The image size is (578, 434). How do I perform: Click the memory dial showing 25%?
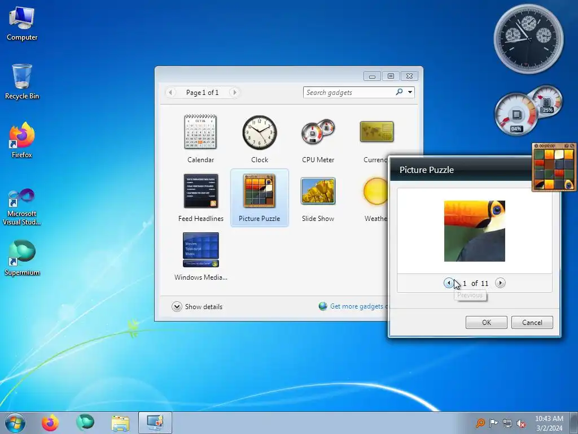tap(548, 101)
